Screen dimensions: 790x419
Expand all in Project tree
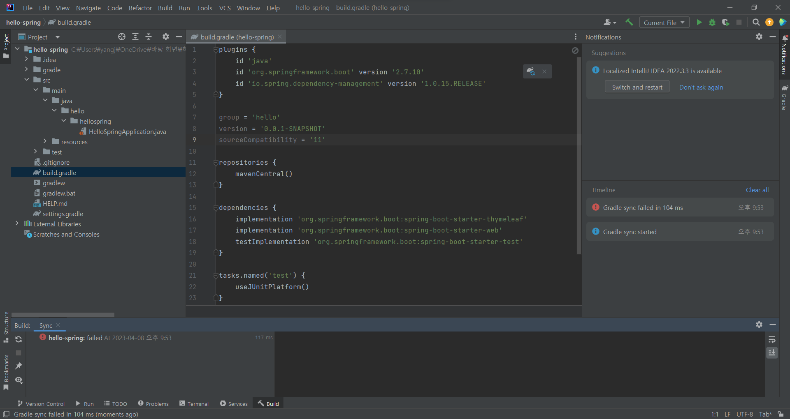[x=135, y=37]
